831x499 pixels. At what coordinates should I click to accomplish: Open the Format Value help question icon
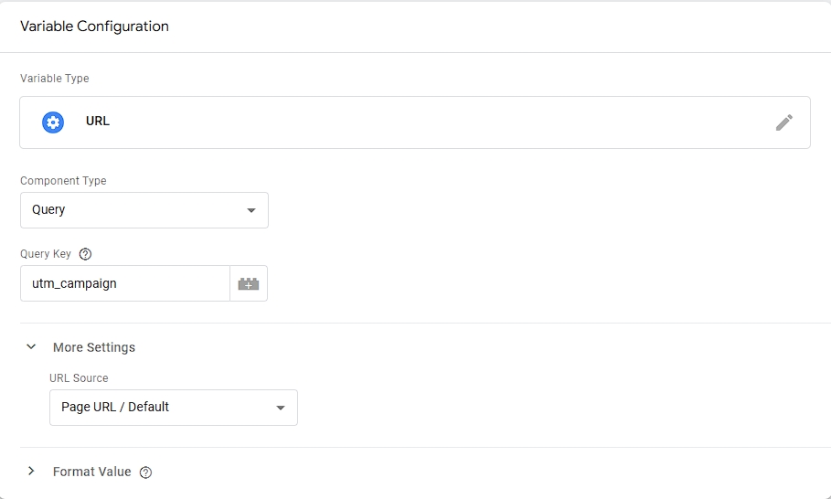[145, 472]
